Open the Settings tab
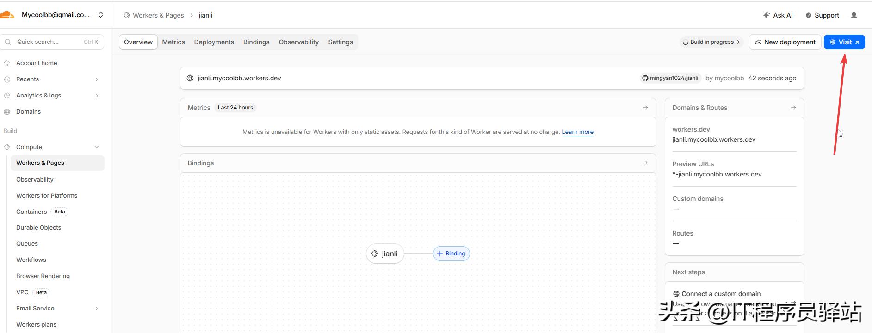 point(340,42)
